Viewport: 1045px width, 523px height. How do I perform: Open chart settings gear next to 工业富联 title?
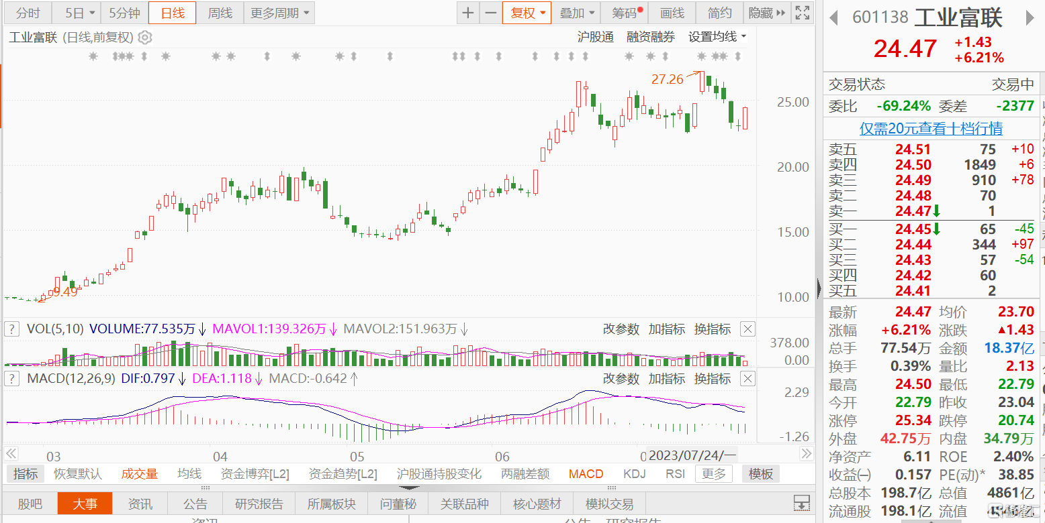[145, 38]
